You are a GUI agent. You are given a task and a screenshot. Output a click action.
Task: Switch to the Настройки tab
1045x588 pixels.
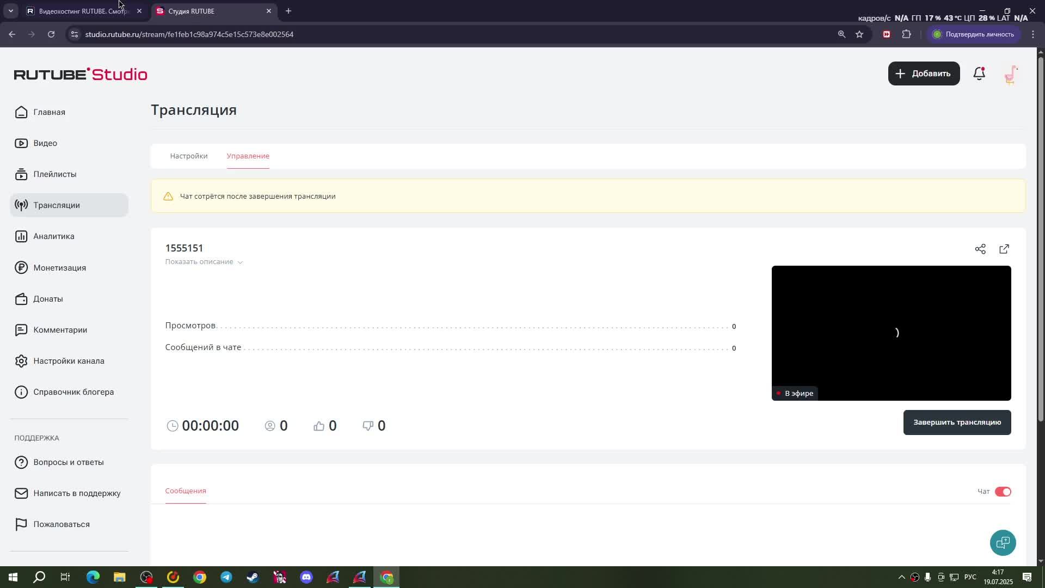click(x=189, y=156)
